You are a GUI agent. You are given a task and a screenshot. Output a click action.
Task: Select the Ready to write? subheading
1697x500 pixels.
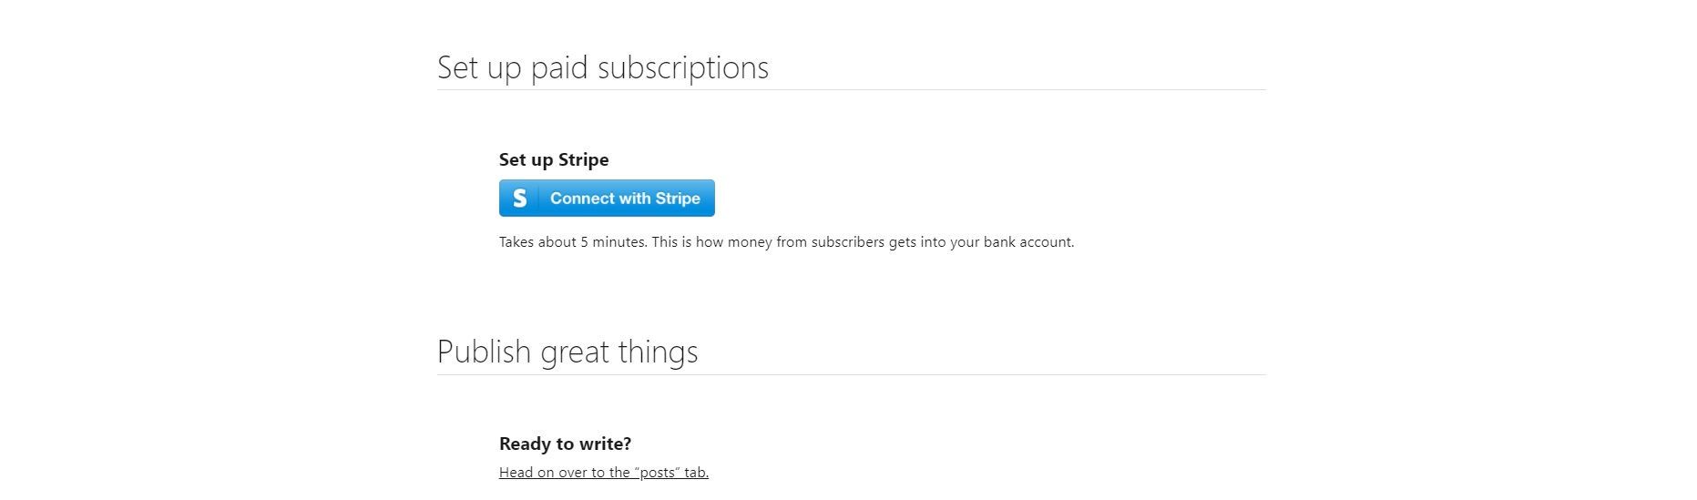point(565,444)
